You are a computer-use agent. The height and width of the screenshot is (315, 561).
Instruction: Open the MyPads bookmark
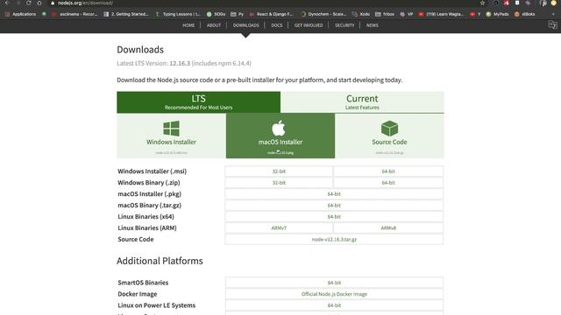click(x=497, y=14)
